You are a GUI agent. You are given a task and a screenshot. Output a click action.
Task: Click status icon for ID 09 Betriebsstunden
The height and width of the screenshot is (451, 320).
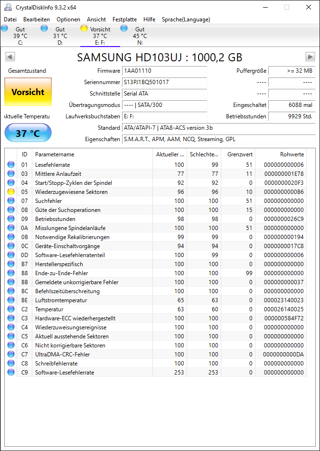[11, 219]
